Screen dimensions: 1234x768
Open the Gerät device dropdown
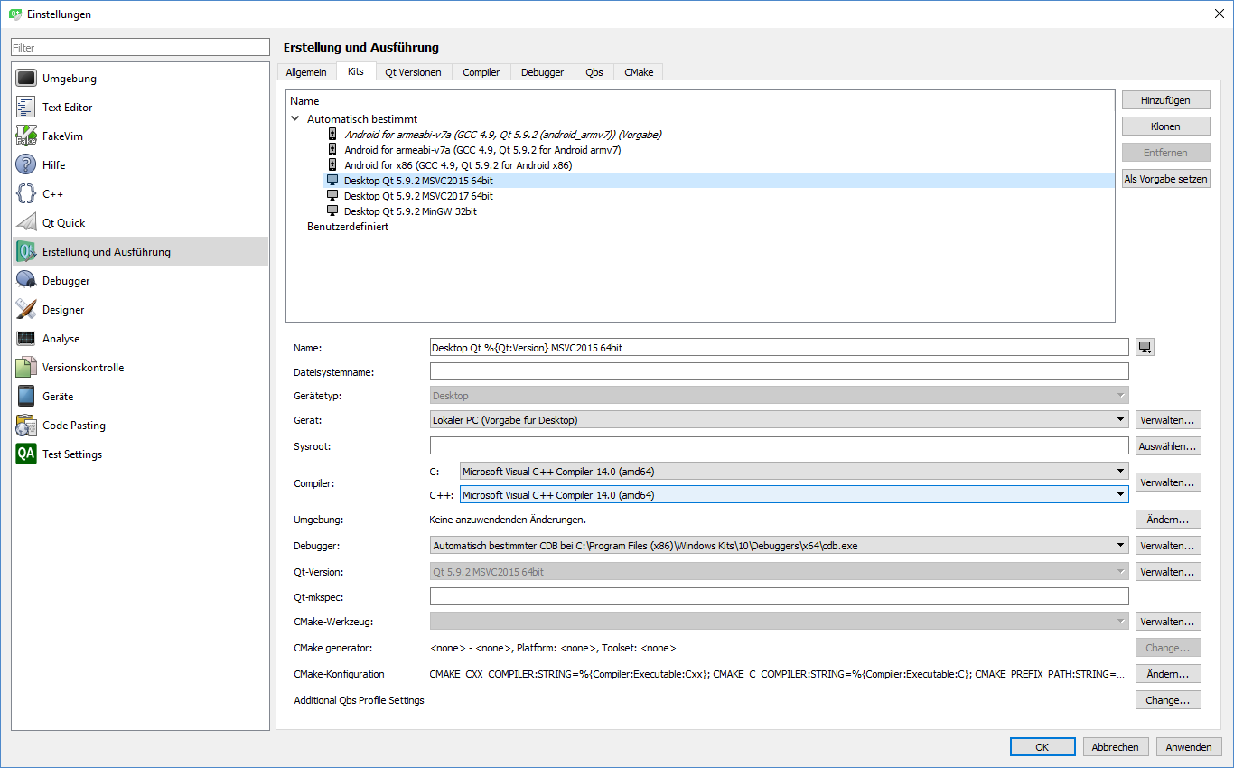(x=780, y=420)
